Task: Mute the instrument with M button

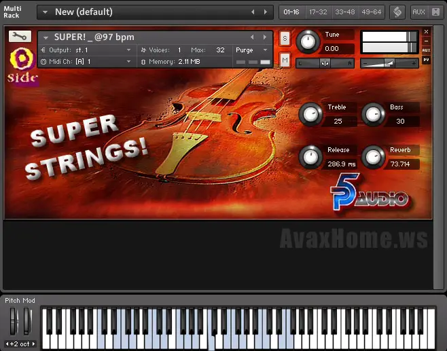Action: [x=285, y=60]
